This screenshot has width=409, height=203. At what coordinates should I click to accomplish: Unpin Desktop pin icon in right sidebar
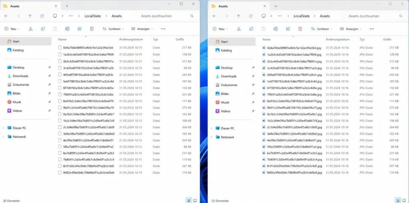point(253,68)
